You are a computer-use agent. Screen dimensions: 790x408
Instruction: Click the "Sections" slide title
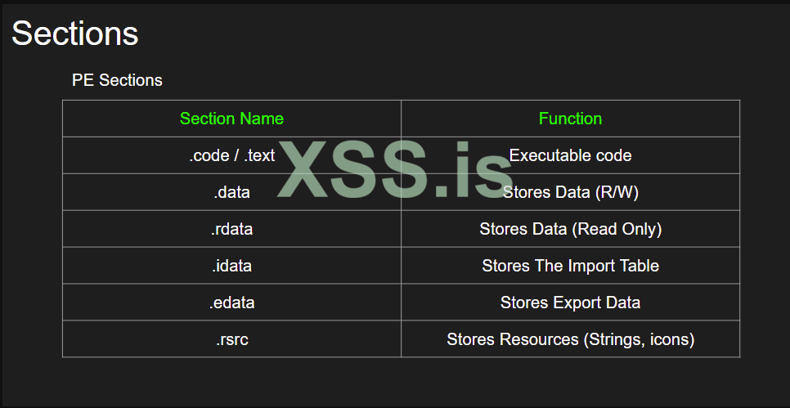(x=74, y=34)
